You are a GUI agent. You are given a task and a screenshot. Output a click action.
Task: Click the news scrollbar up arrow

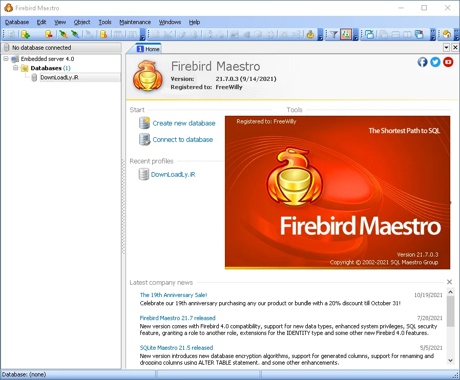click(450, 292)
